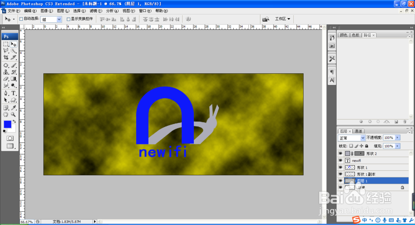
Task: Select the Move tool in toolbox
Action: (x=14, y=44)
